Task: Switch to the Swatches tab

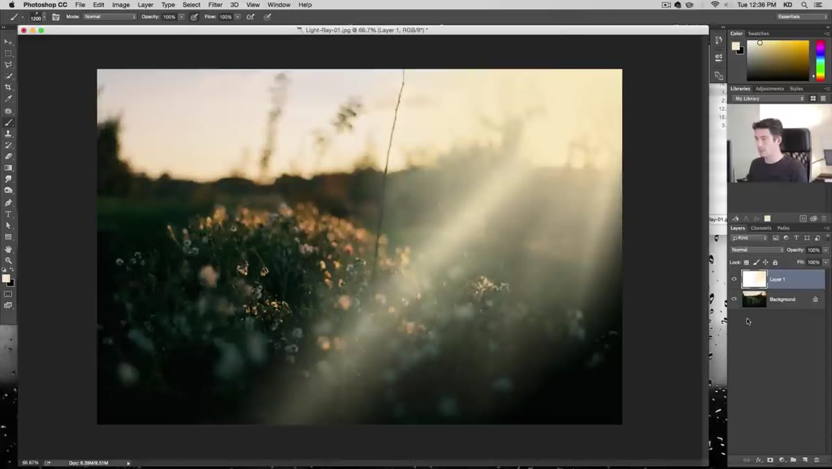Action: click(x=758, y=33)
